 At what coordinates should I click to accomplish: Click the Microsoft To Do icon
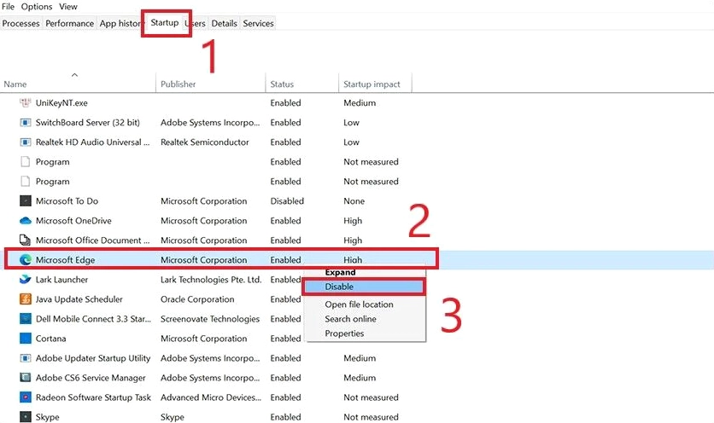25,201
